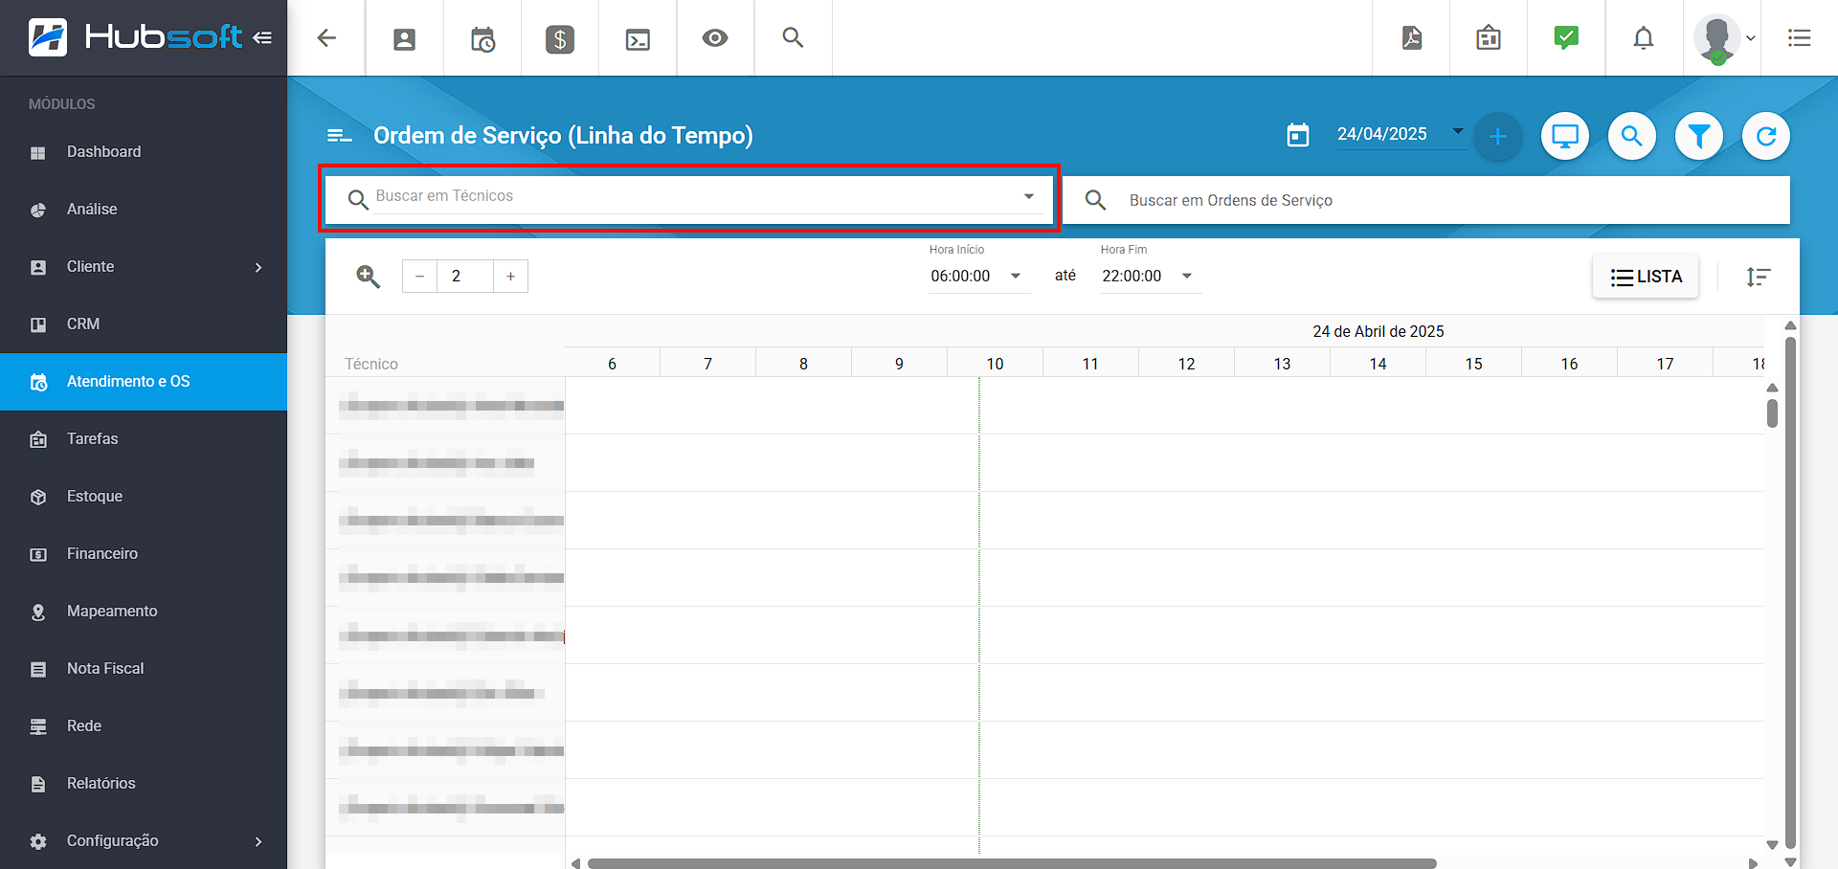Click the zoom value field showing 2
This screenshot has height=869, width=1838.
pos(465,277)
